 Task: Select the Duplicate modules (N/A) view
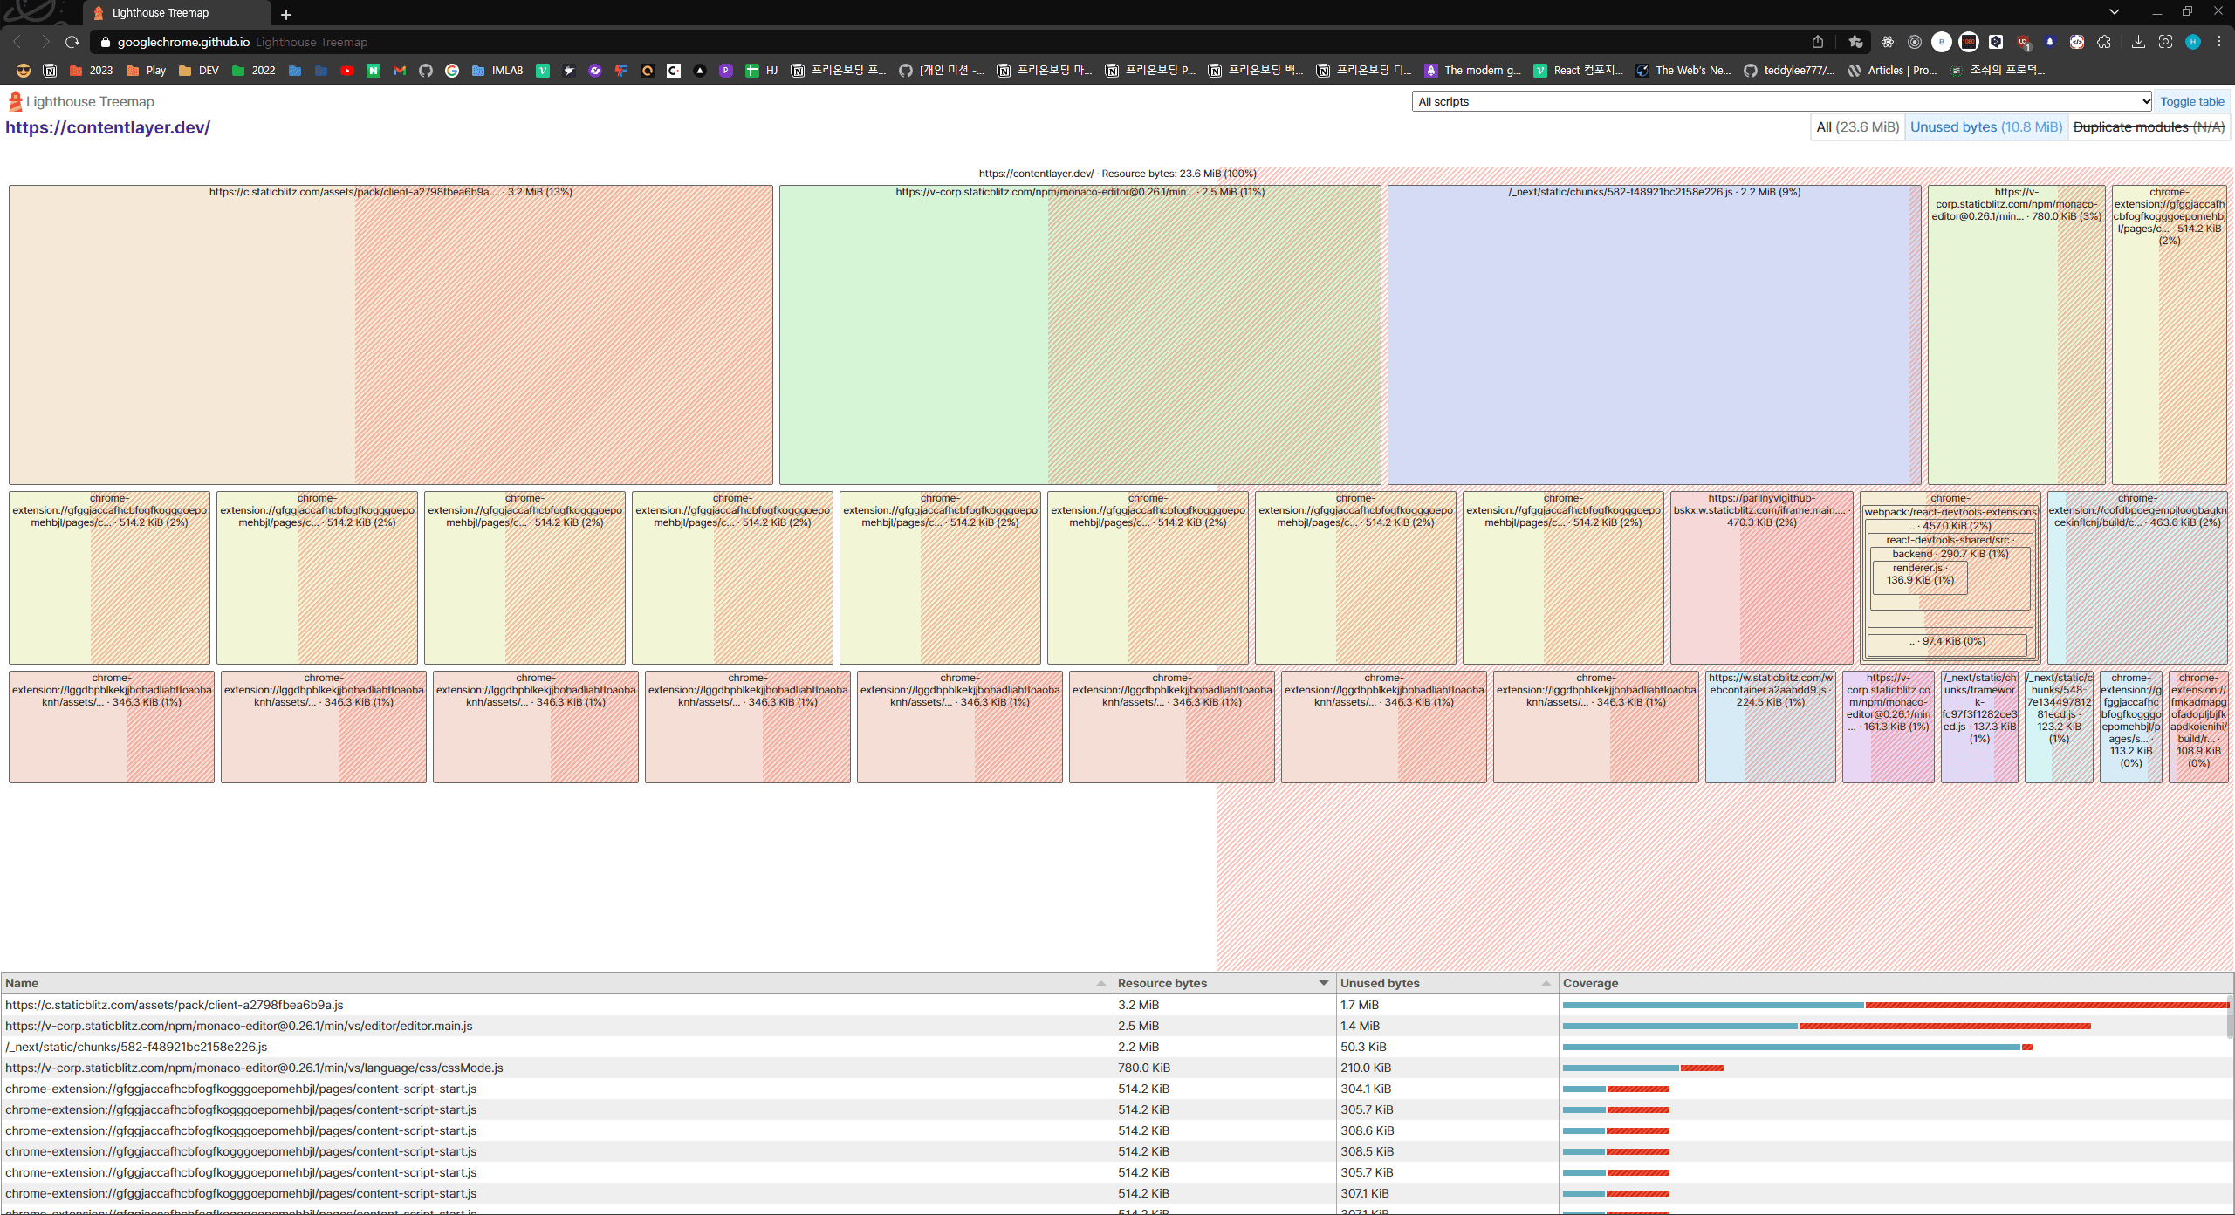click(x=2149, y=127)
